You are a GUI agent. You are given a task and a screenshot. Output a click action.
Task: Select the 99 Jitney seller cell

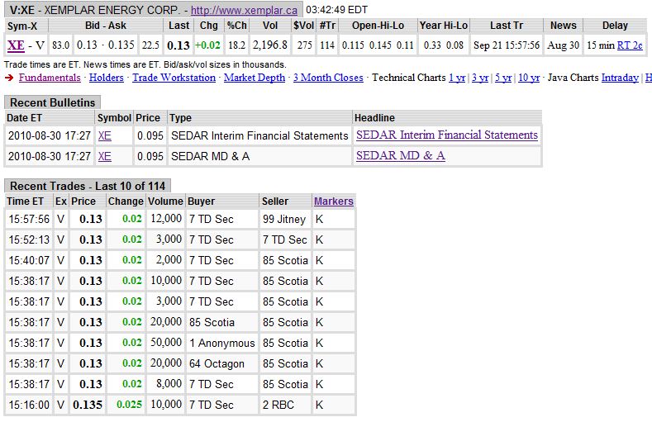(285, 219)
